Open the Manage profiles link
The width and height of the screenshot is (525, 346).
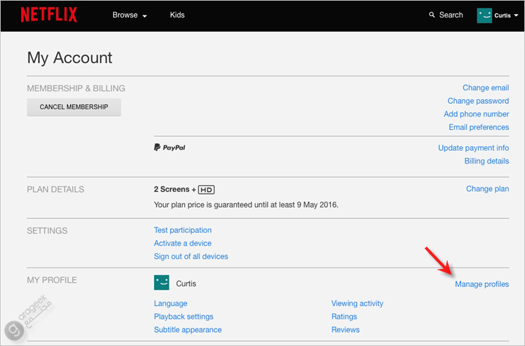coord(482,284)
